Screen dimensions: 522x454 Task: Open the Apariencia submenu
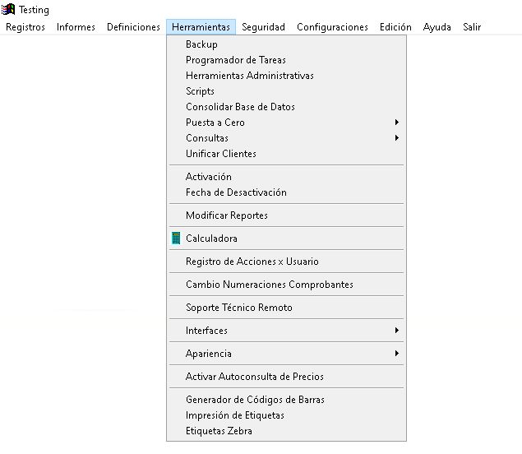coord(209,354)
